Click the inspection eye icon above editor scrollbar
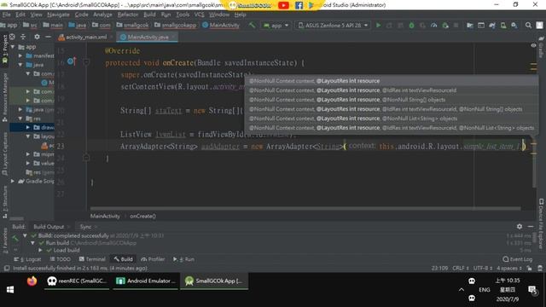 (x=533, y=45)
